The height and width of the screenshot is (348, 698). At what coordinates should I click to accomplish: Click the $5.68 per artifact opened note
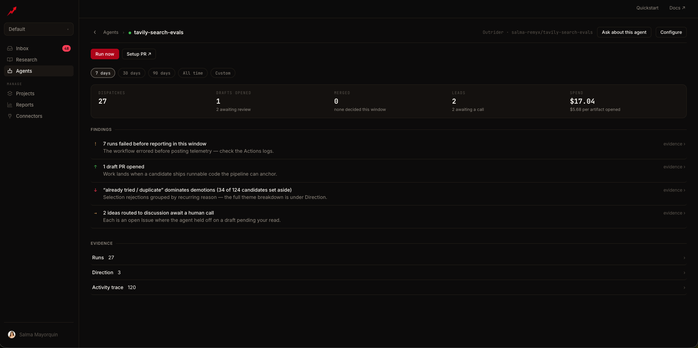pos(595,109)
